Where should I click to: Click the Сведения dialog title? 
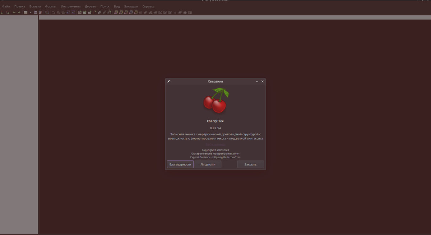(215, 81)
